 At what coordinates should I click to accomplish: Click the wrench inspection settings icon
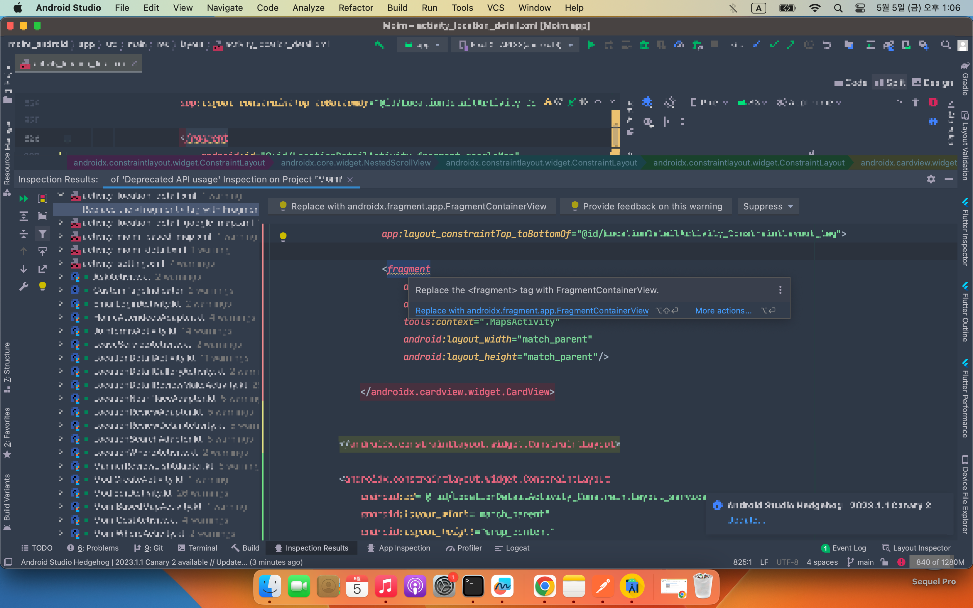23,286
